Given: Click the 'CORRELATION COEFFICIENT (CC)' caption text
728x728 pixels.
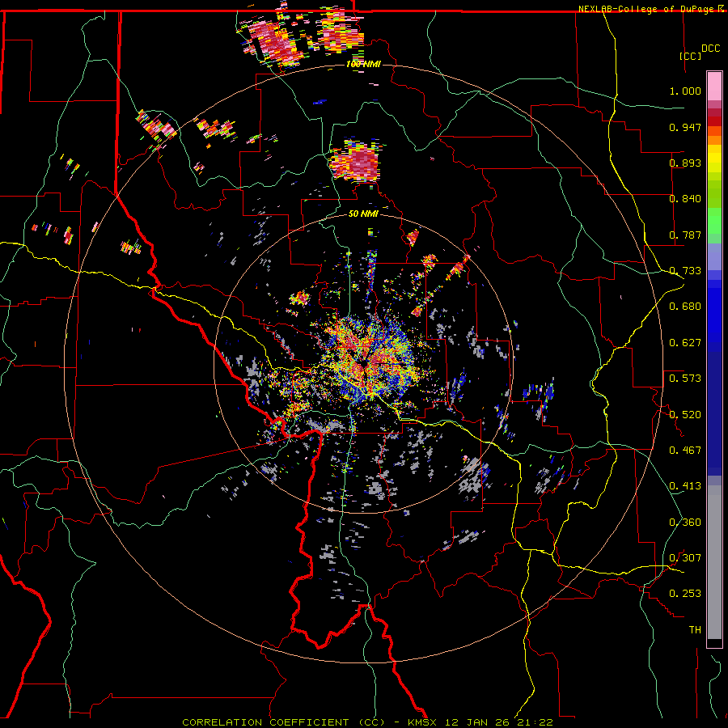Looking at the screenshot, I should pyautogui.click(x=284, y=722).
